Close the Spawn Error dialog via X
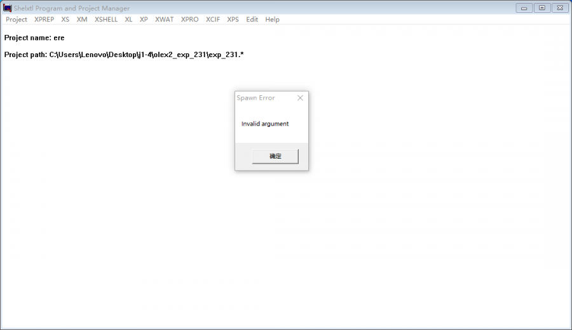 300,98
